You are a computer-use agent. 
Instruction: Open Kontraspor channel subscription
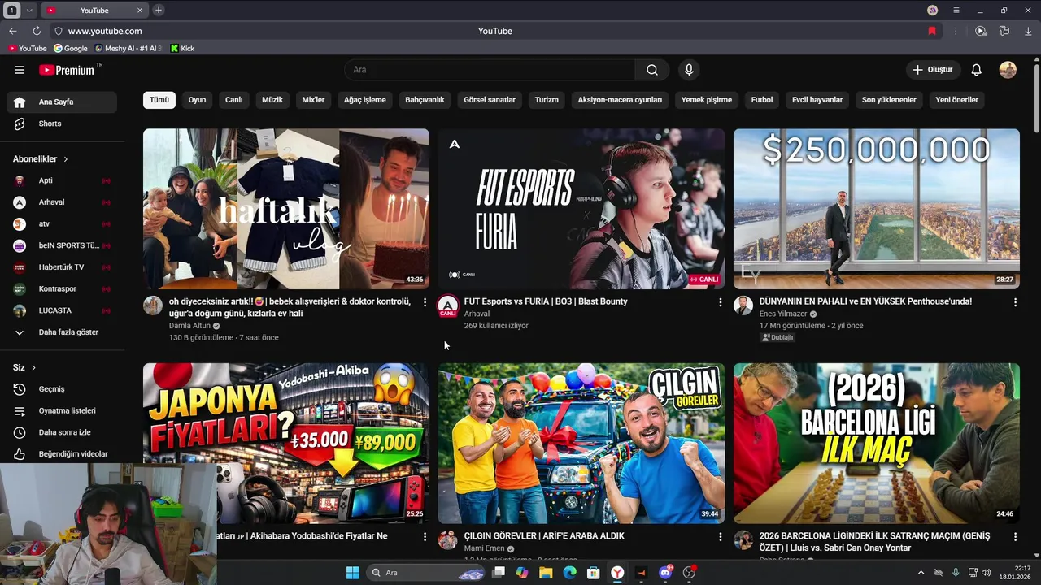tap(62, 288)
